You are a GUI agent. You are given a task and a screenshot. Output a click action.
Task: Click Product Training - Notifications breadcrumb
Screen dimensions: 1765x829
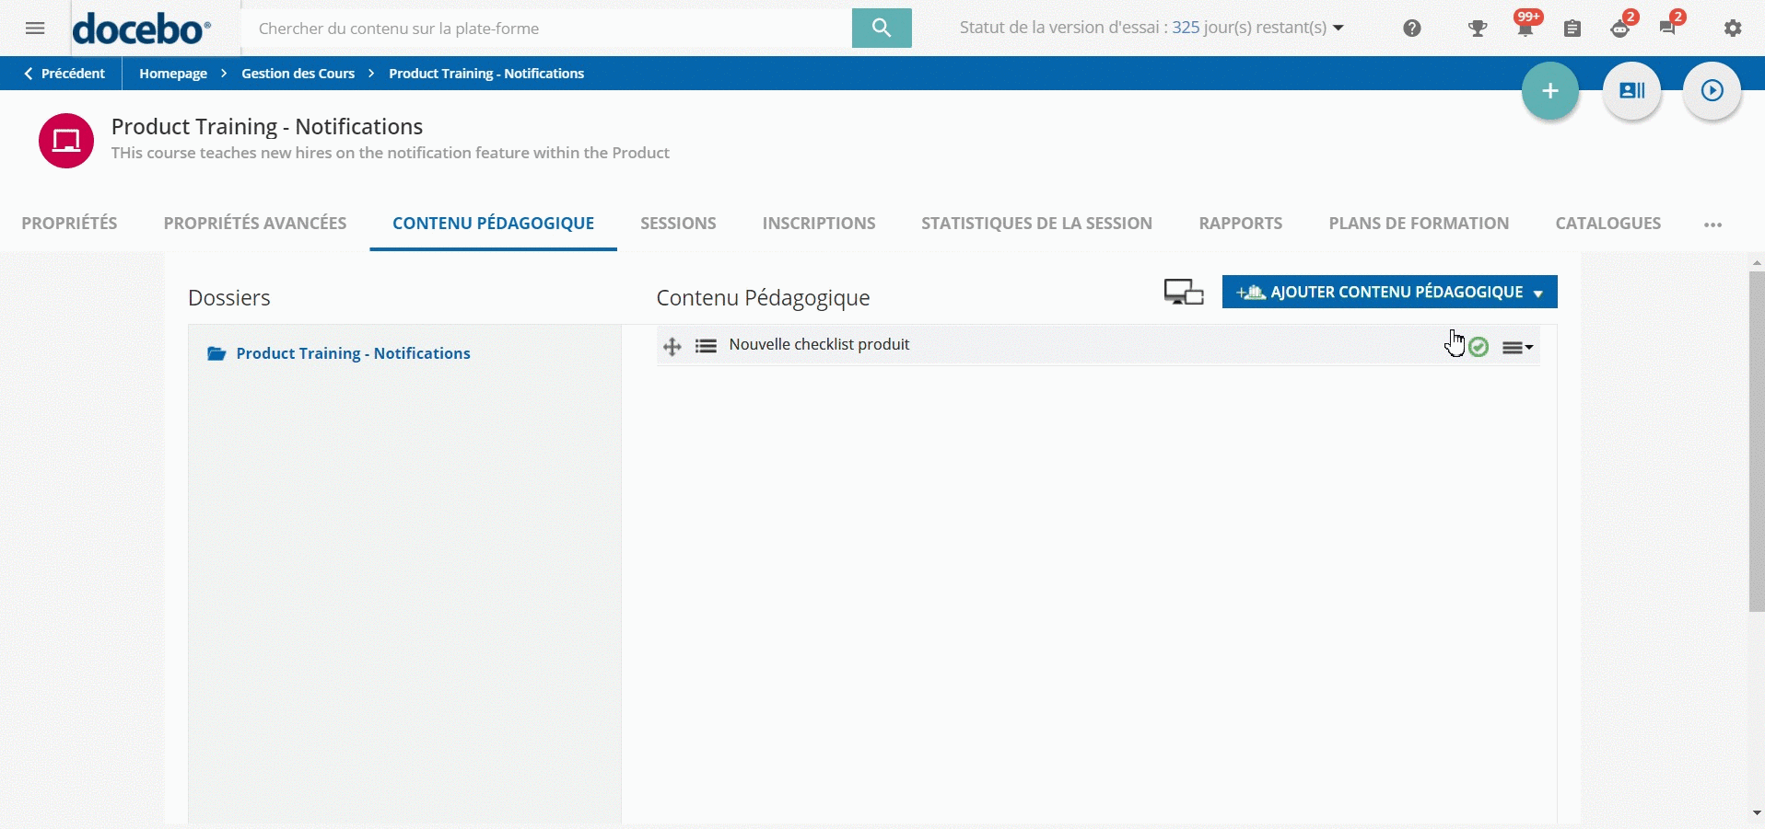pyautogui.click(x=486, y=74)
